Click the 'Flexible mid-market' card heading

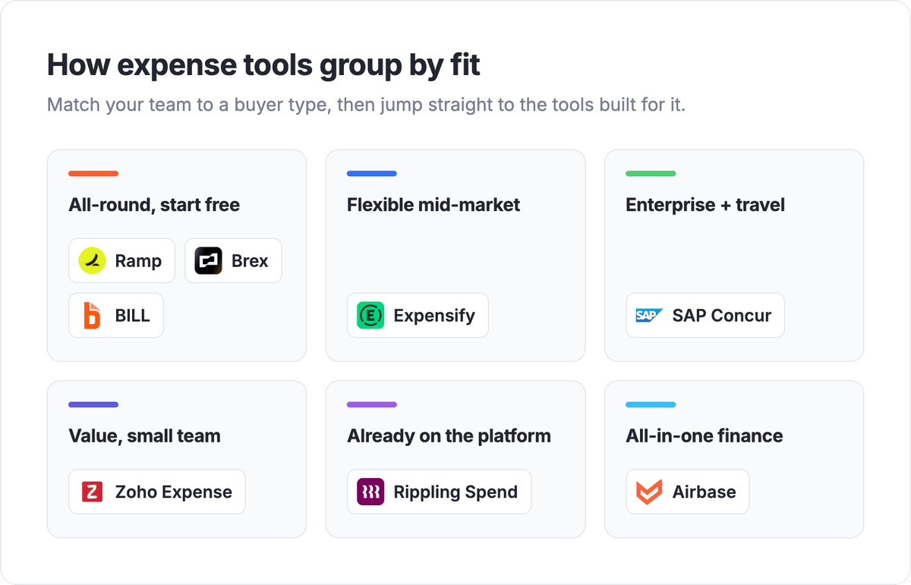coord(433,205)
